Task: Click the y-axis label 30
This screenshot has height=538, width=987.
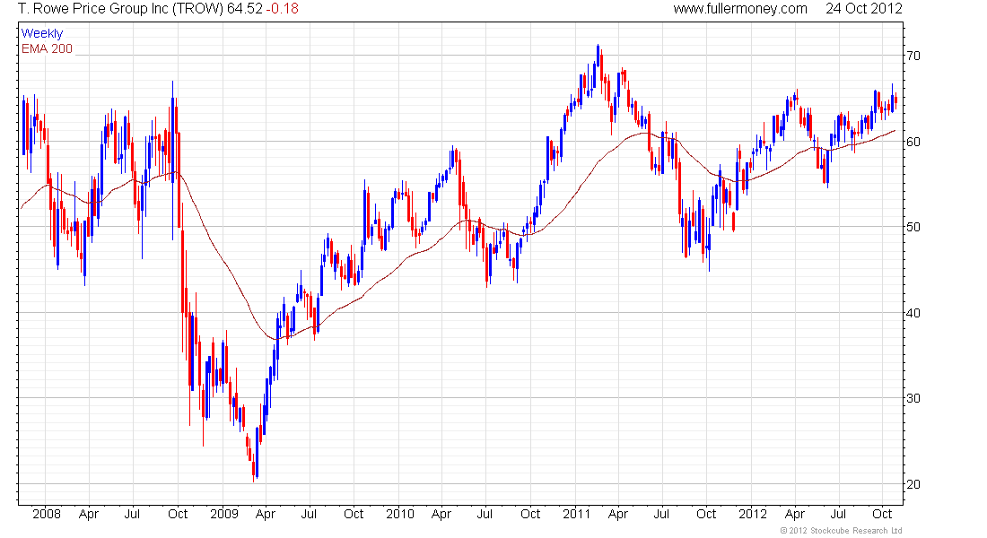Action: pos(913,398)
